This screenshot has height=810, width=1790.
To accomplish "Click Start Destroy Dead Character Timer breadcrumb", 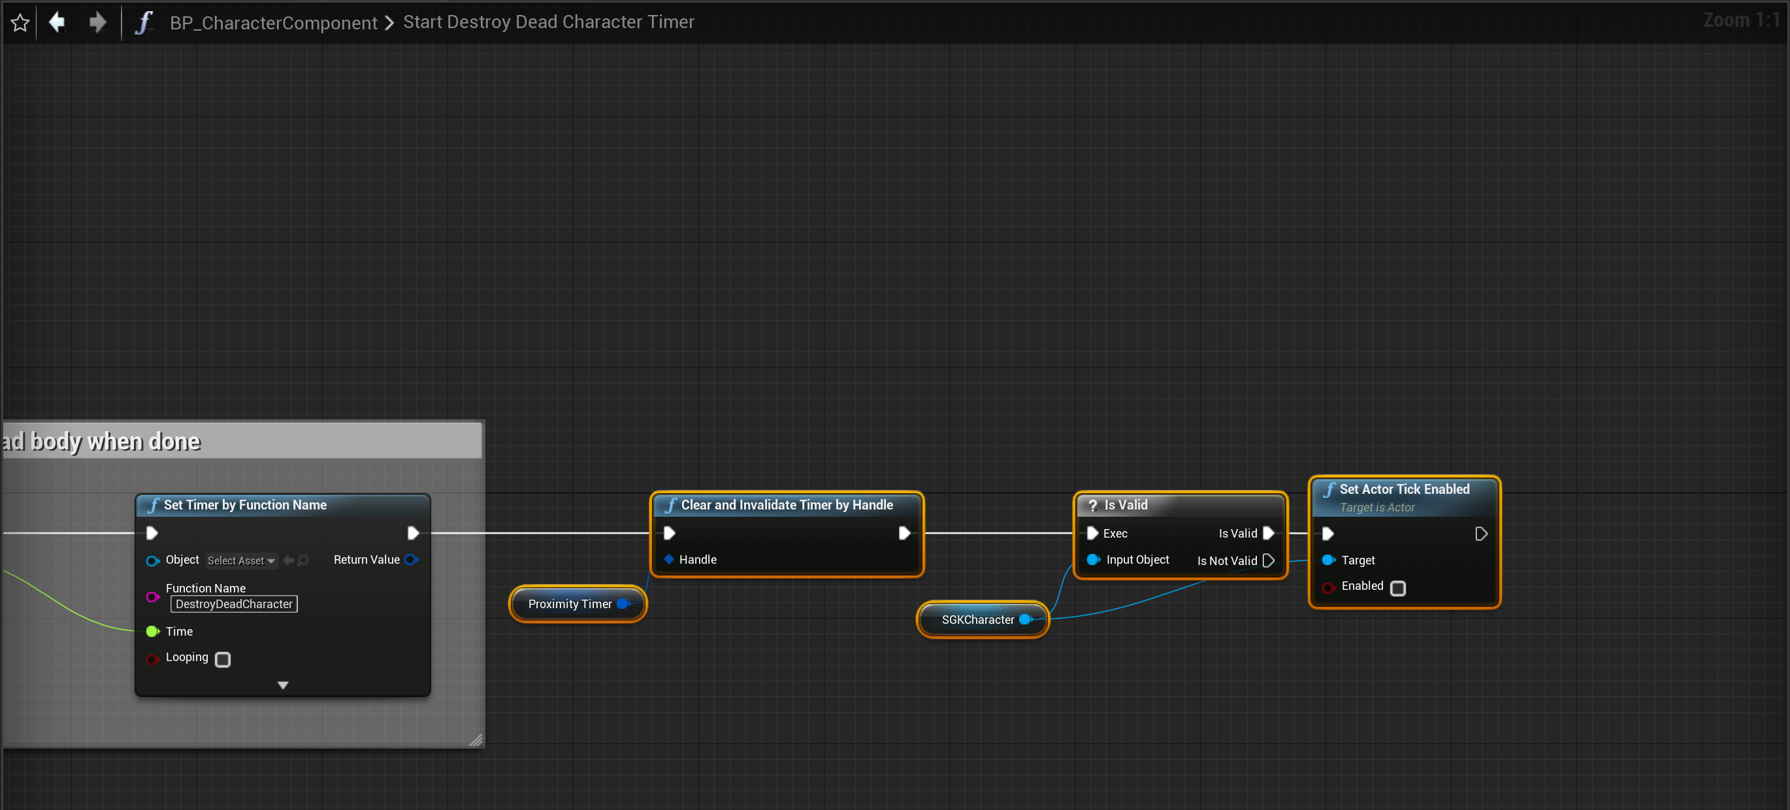I will tap(548, 22).
